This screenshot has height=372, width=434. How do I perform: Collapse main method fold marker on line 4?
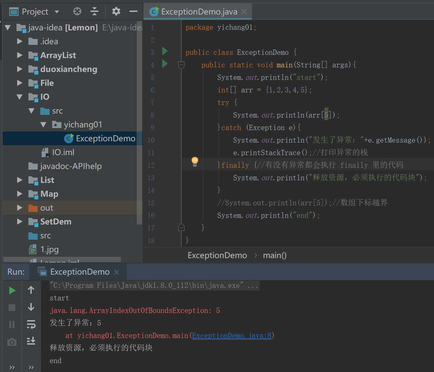pyautogui.click(x=181, y=65)
